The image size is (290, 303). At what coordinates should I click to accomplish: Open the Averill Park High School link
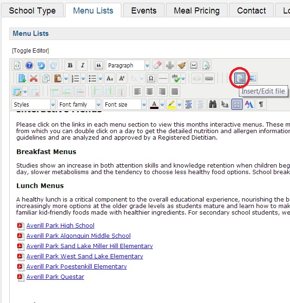pyautogui.click(x=60, y=226)
